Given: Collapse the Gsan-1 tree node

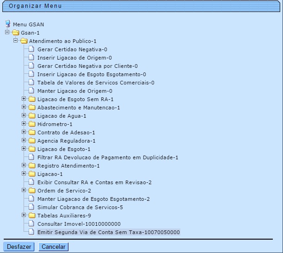Looking at the screenshot, I should pos(7,32).
